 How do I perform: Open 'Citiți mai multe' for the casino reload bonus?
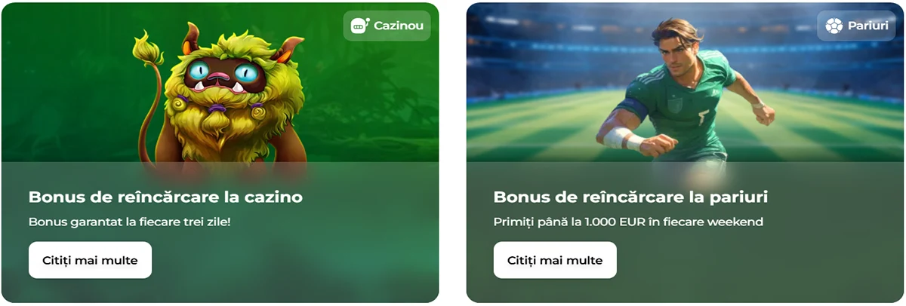tap(90, 260)
